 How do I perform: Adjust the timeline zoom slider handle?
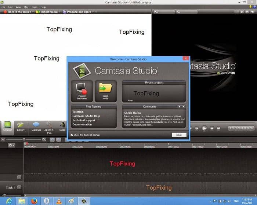(24, 139)
